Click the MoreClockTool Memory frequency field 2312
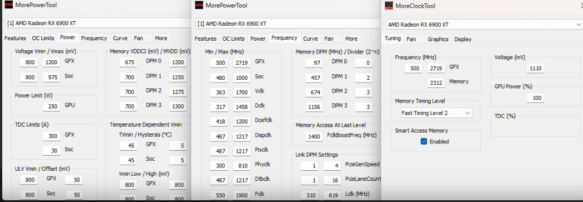583x202 pixels. (436, 83)
